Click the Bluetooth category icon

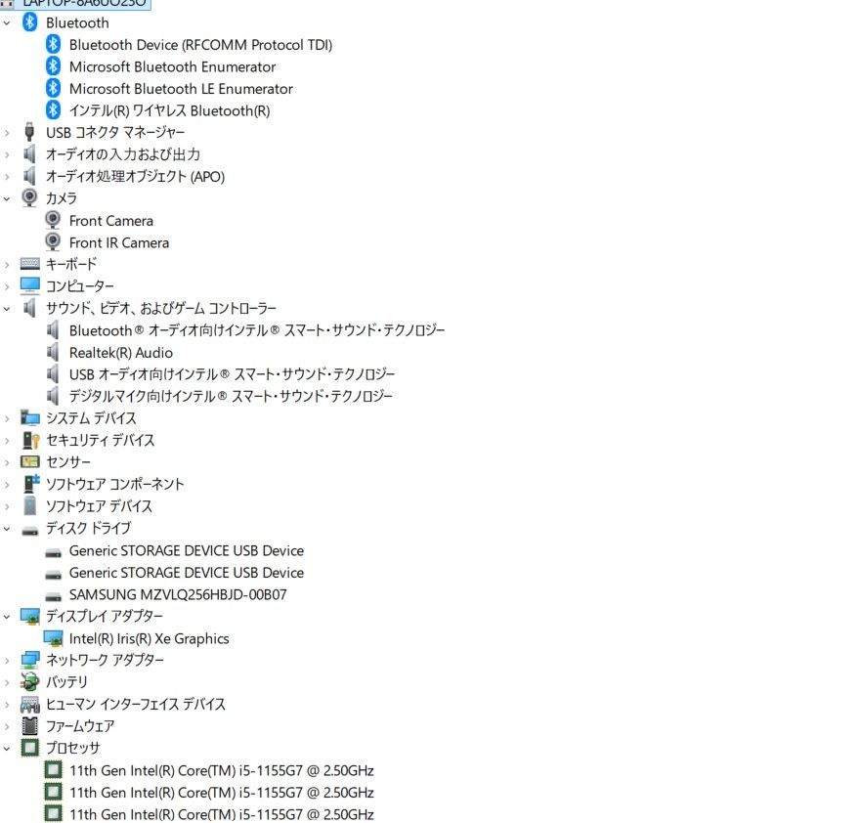[29, 22]
